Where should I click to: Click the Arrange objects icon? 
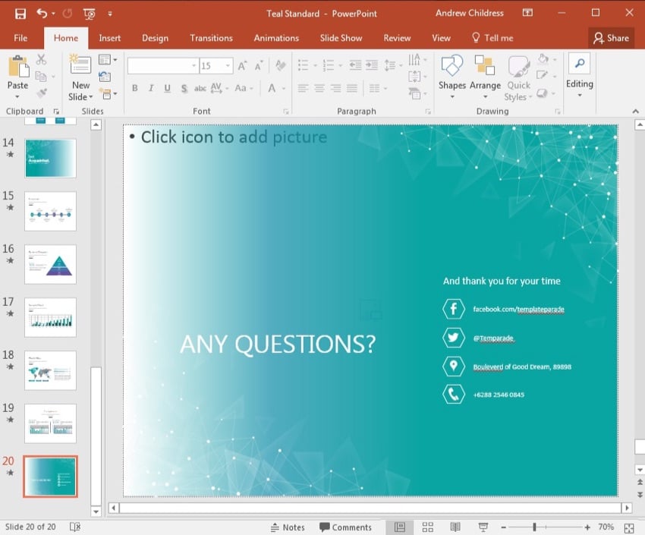tap(485, 76)
